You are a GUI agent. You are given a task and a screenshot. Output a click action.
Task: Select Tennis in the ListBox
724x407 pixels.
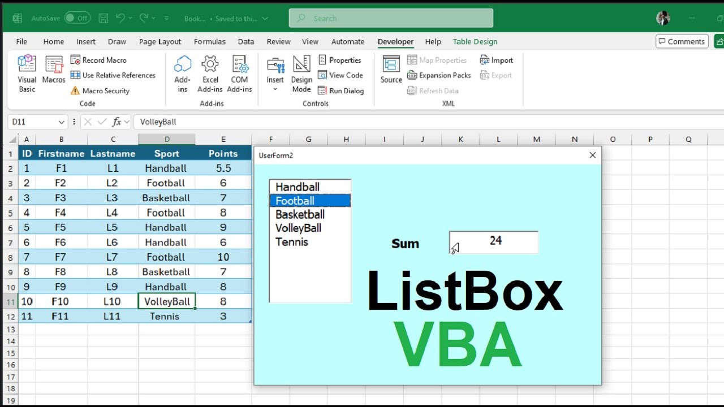(x=310, y=242)
